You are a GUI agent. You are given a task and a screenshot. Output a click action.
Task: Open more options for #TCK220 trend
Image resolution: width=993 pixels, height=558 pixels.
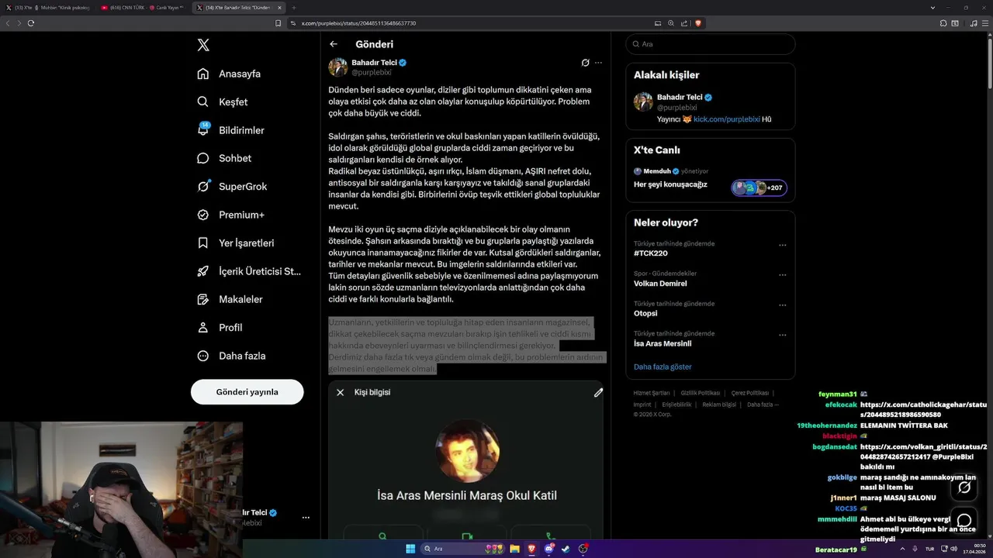[782, 245]
